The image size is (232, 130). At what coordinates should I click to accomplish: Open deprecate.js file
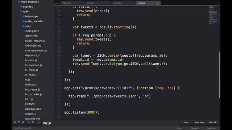32,55
